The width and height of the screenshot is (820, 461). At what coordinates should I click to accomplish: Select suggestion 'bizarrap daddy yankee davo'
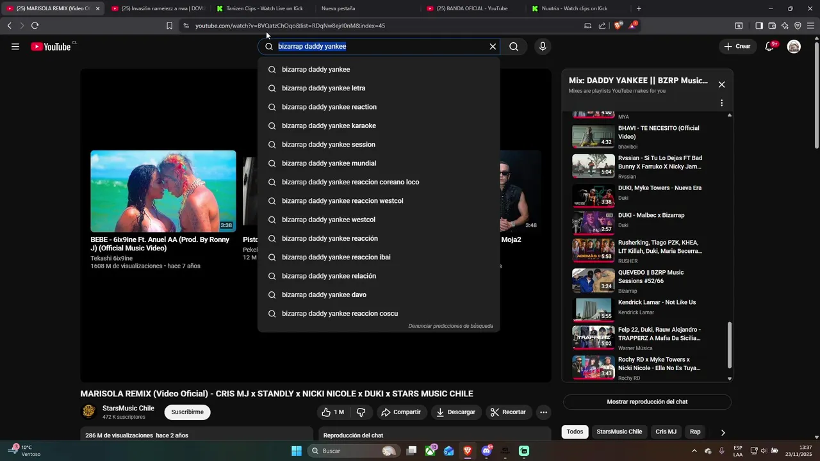click(x=379, y=295)
